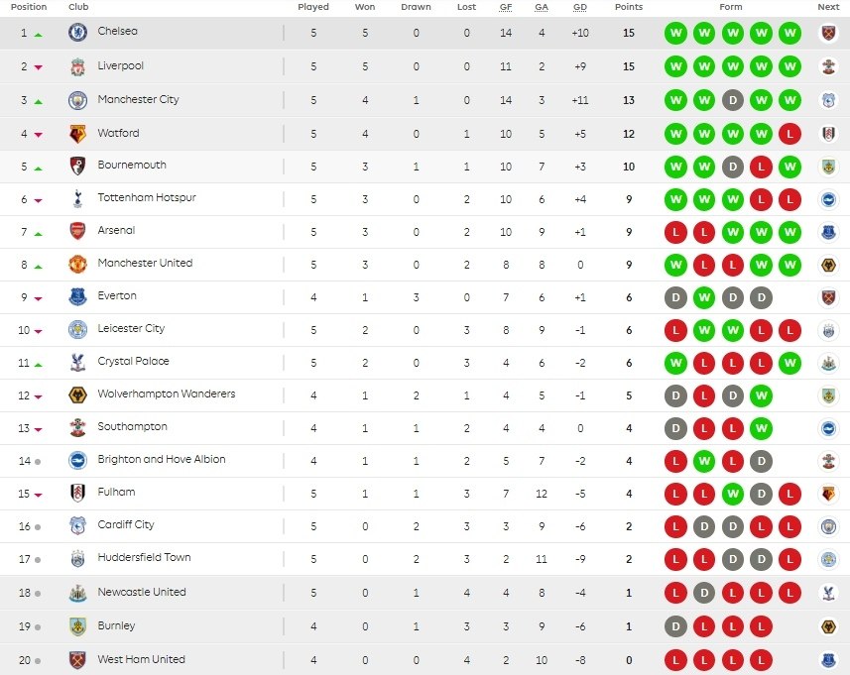Open Chelsea's next opponent West Ham badge
The height and width of the screenshot is (675, 850).
[x=828, y=33]
